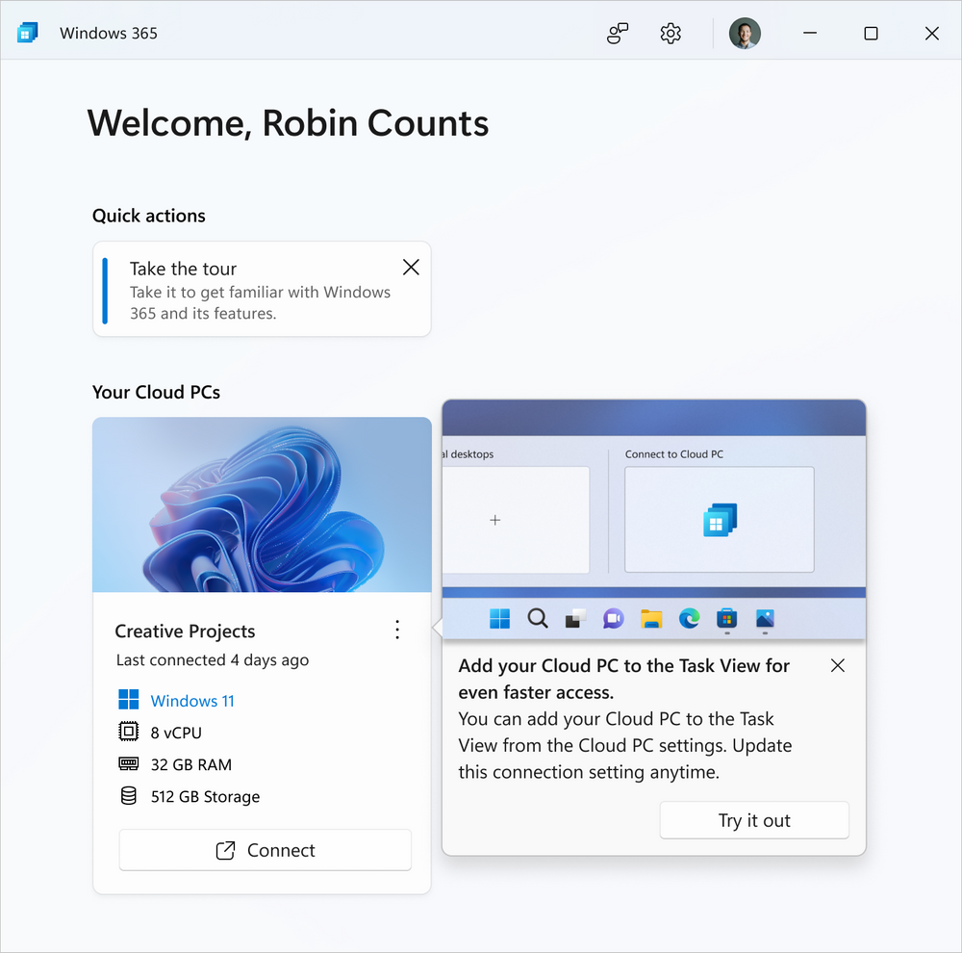Select the Microsoft Edge icon in the preview
The width and height of the screenshot is (962, 953).
coord(689,619)
